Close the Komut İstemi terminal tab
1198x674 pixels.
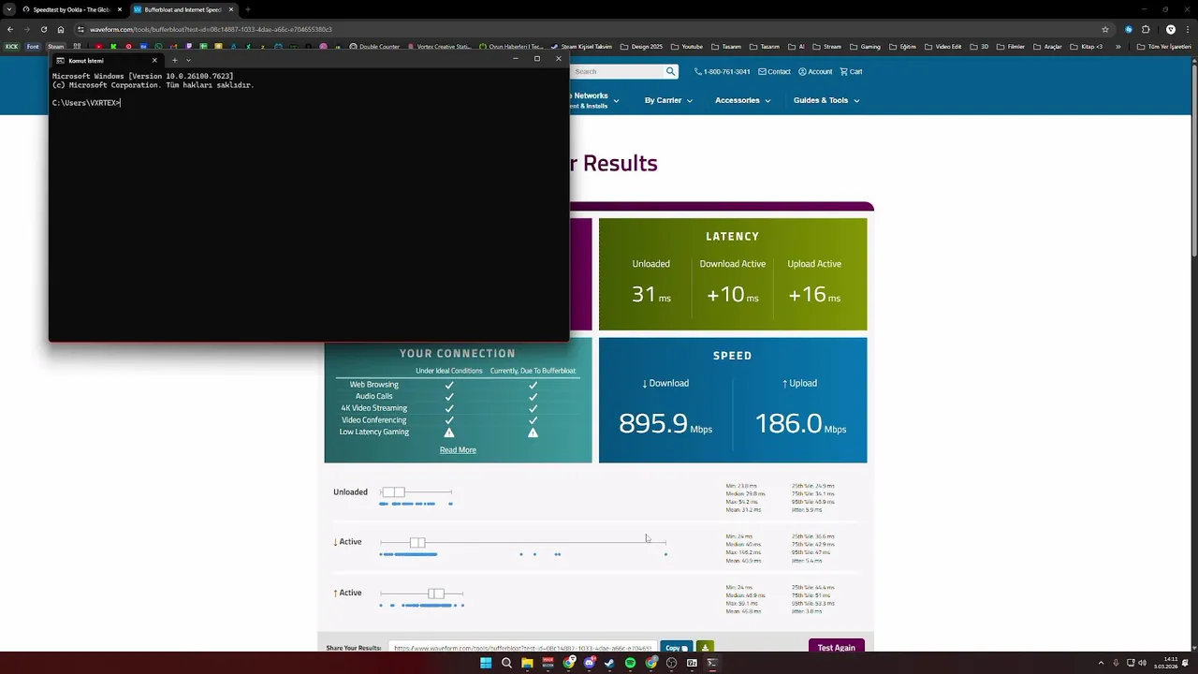pos(154,60)
